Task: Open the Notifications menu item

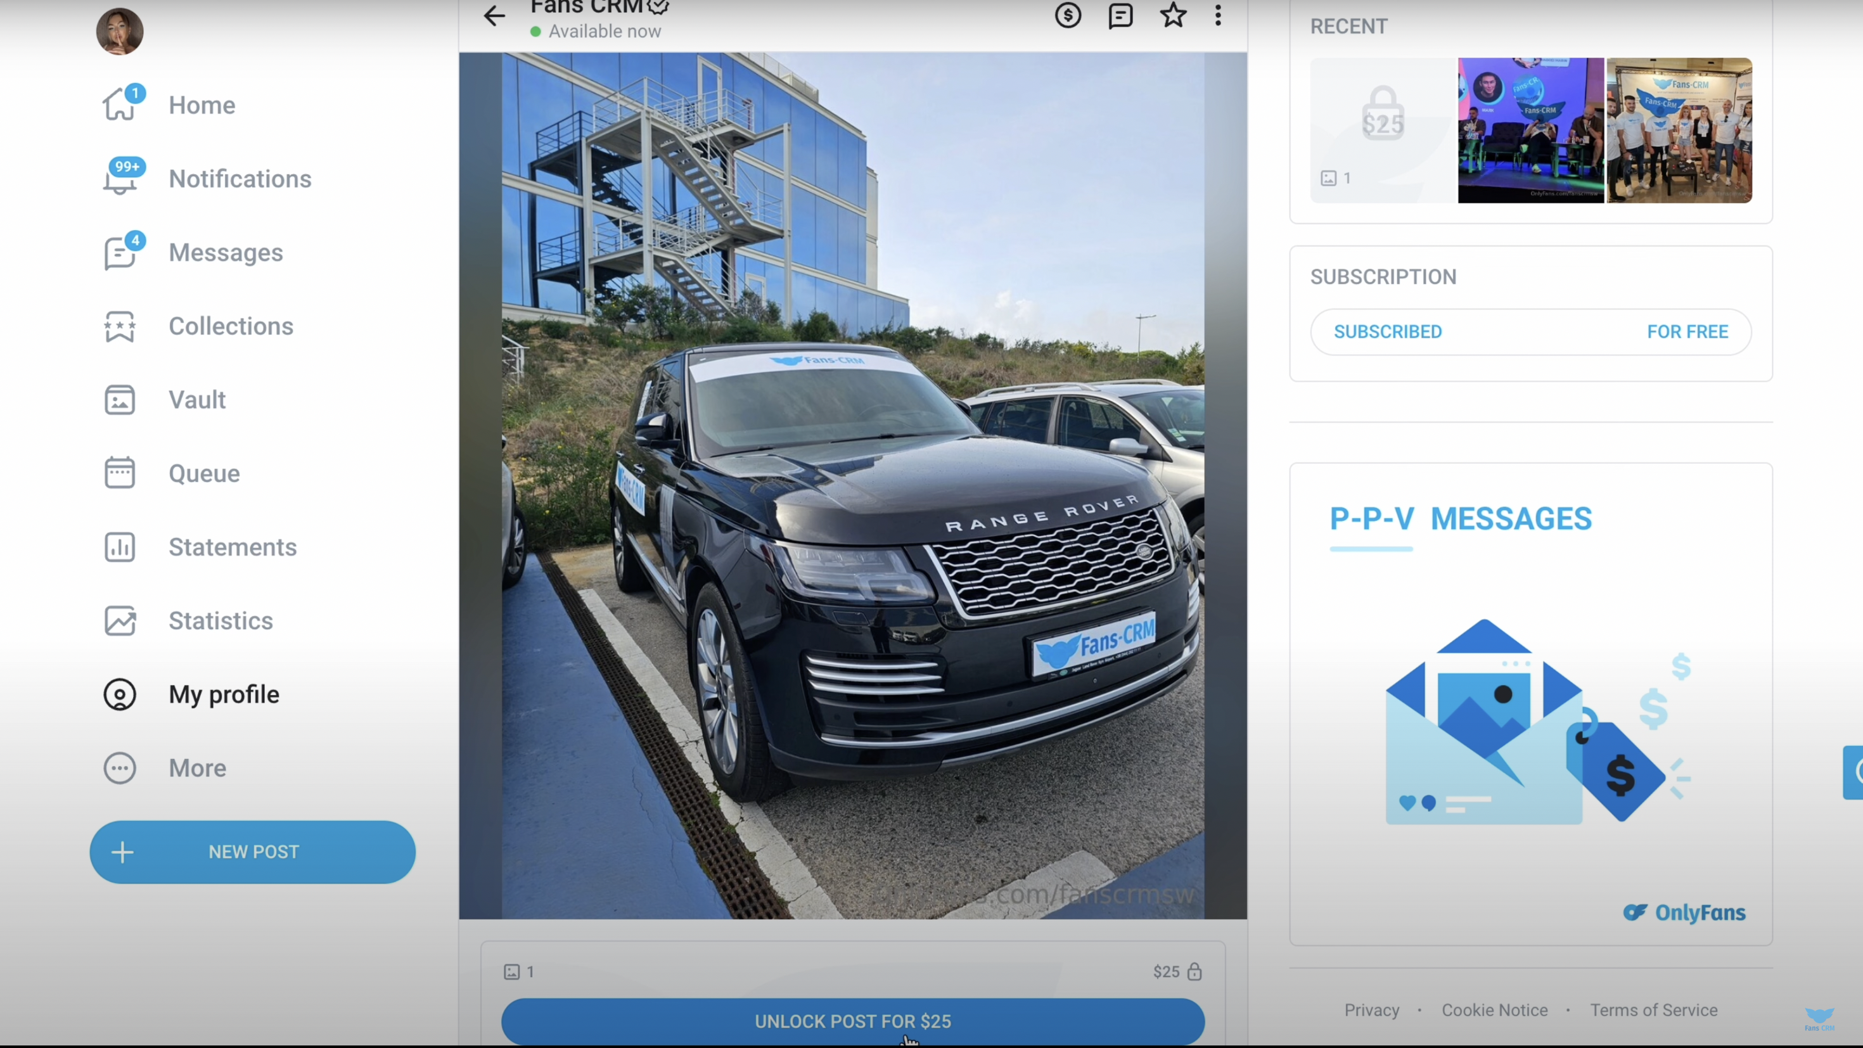Action: 208,179
